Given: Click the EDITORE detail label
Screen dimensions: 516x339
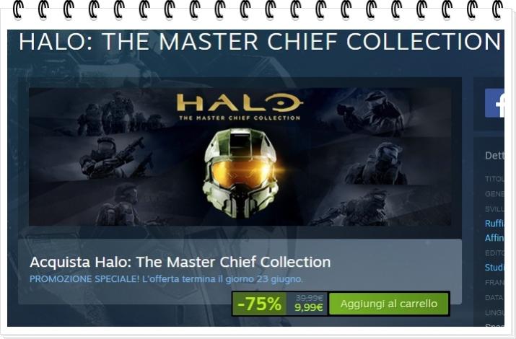Looking at the screenshot, I should click(x=494, y=252).
